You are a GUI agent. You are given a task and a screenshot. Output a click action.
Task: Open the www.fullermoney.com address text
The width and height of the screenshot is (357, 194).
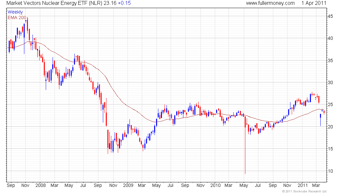270,3
